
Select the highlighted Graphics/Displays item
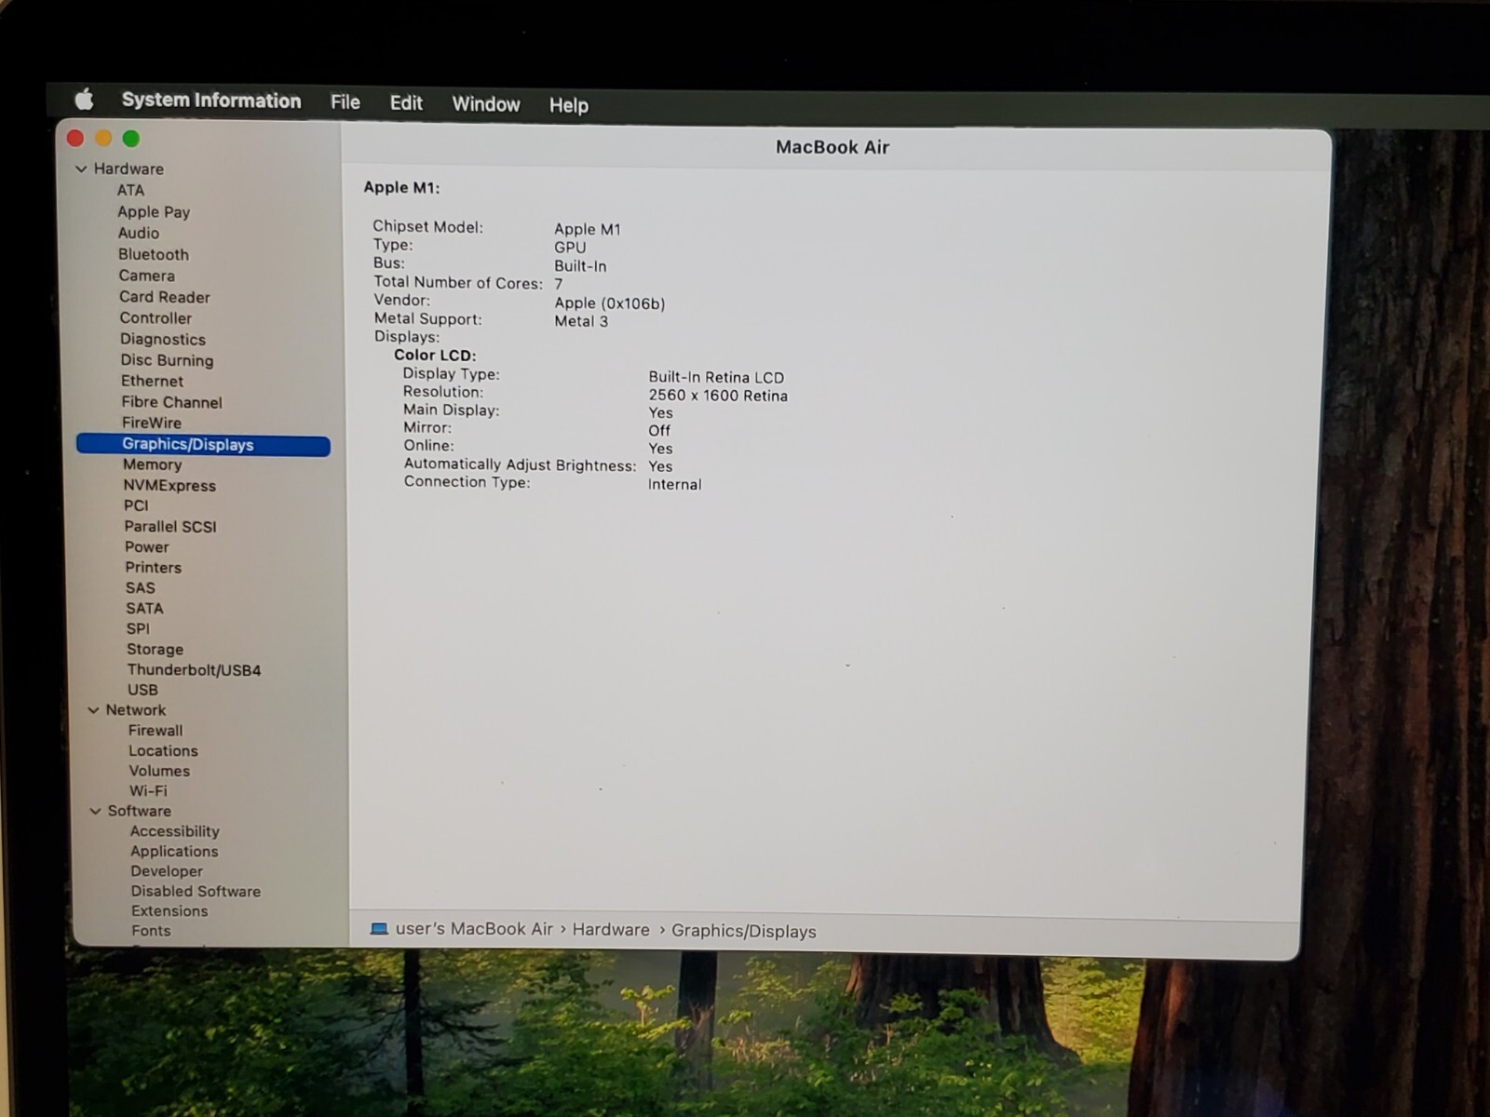coord(203,445)
